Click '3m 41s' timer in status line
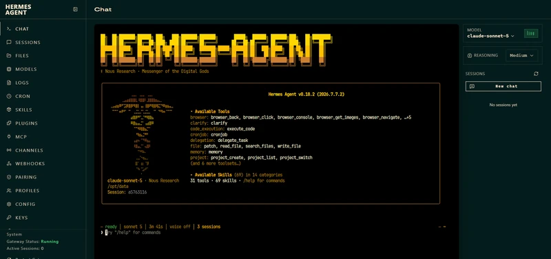Image resolution: width=551 pixels, height=259 pixels. 156,227
